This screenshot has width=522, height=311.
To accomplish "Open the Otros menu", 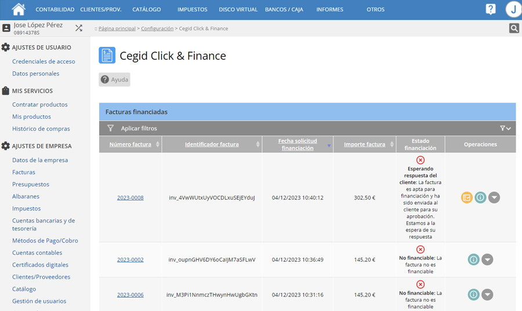I will pos(375,10).
